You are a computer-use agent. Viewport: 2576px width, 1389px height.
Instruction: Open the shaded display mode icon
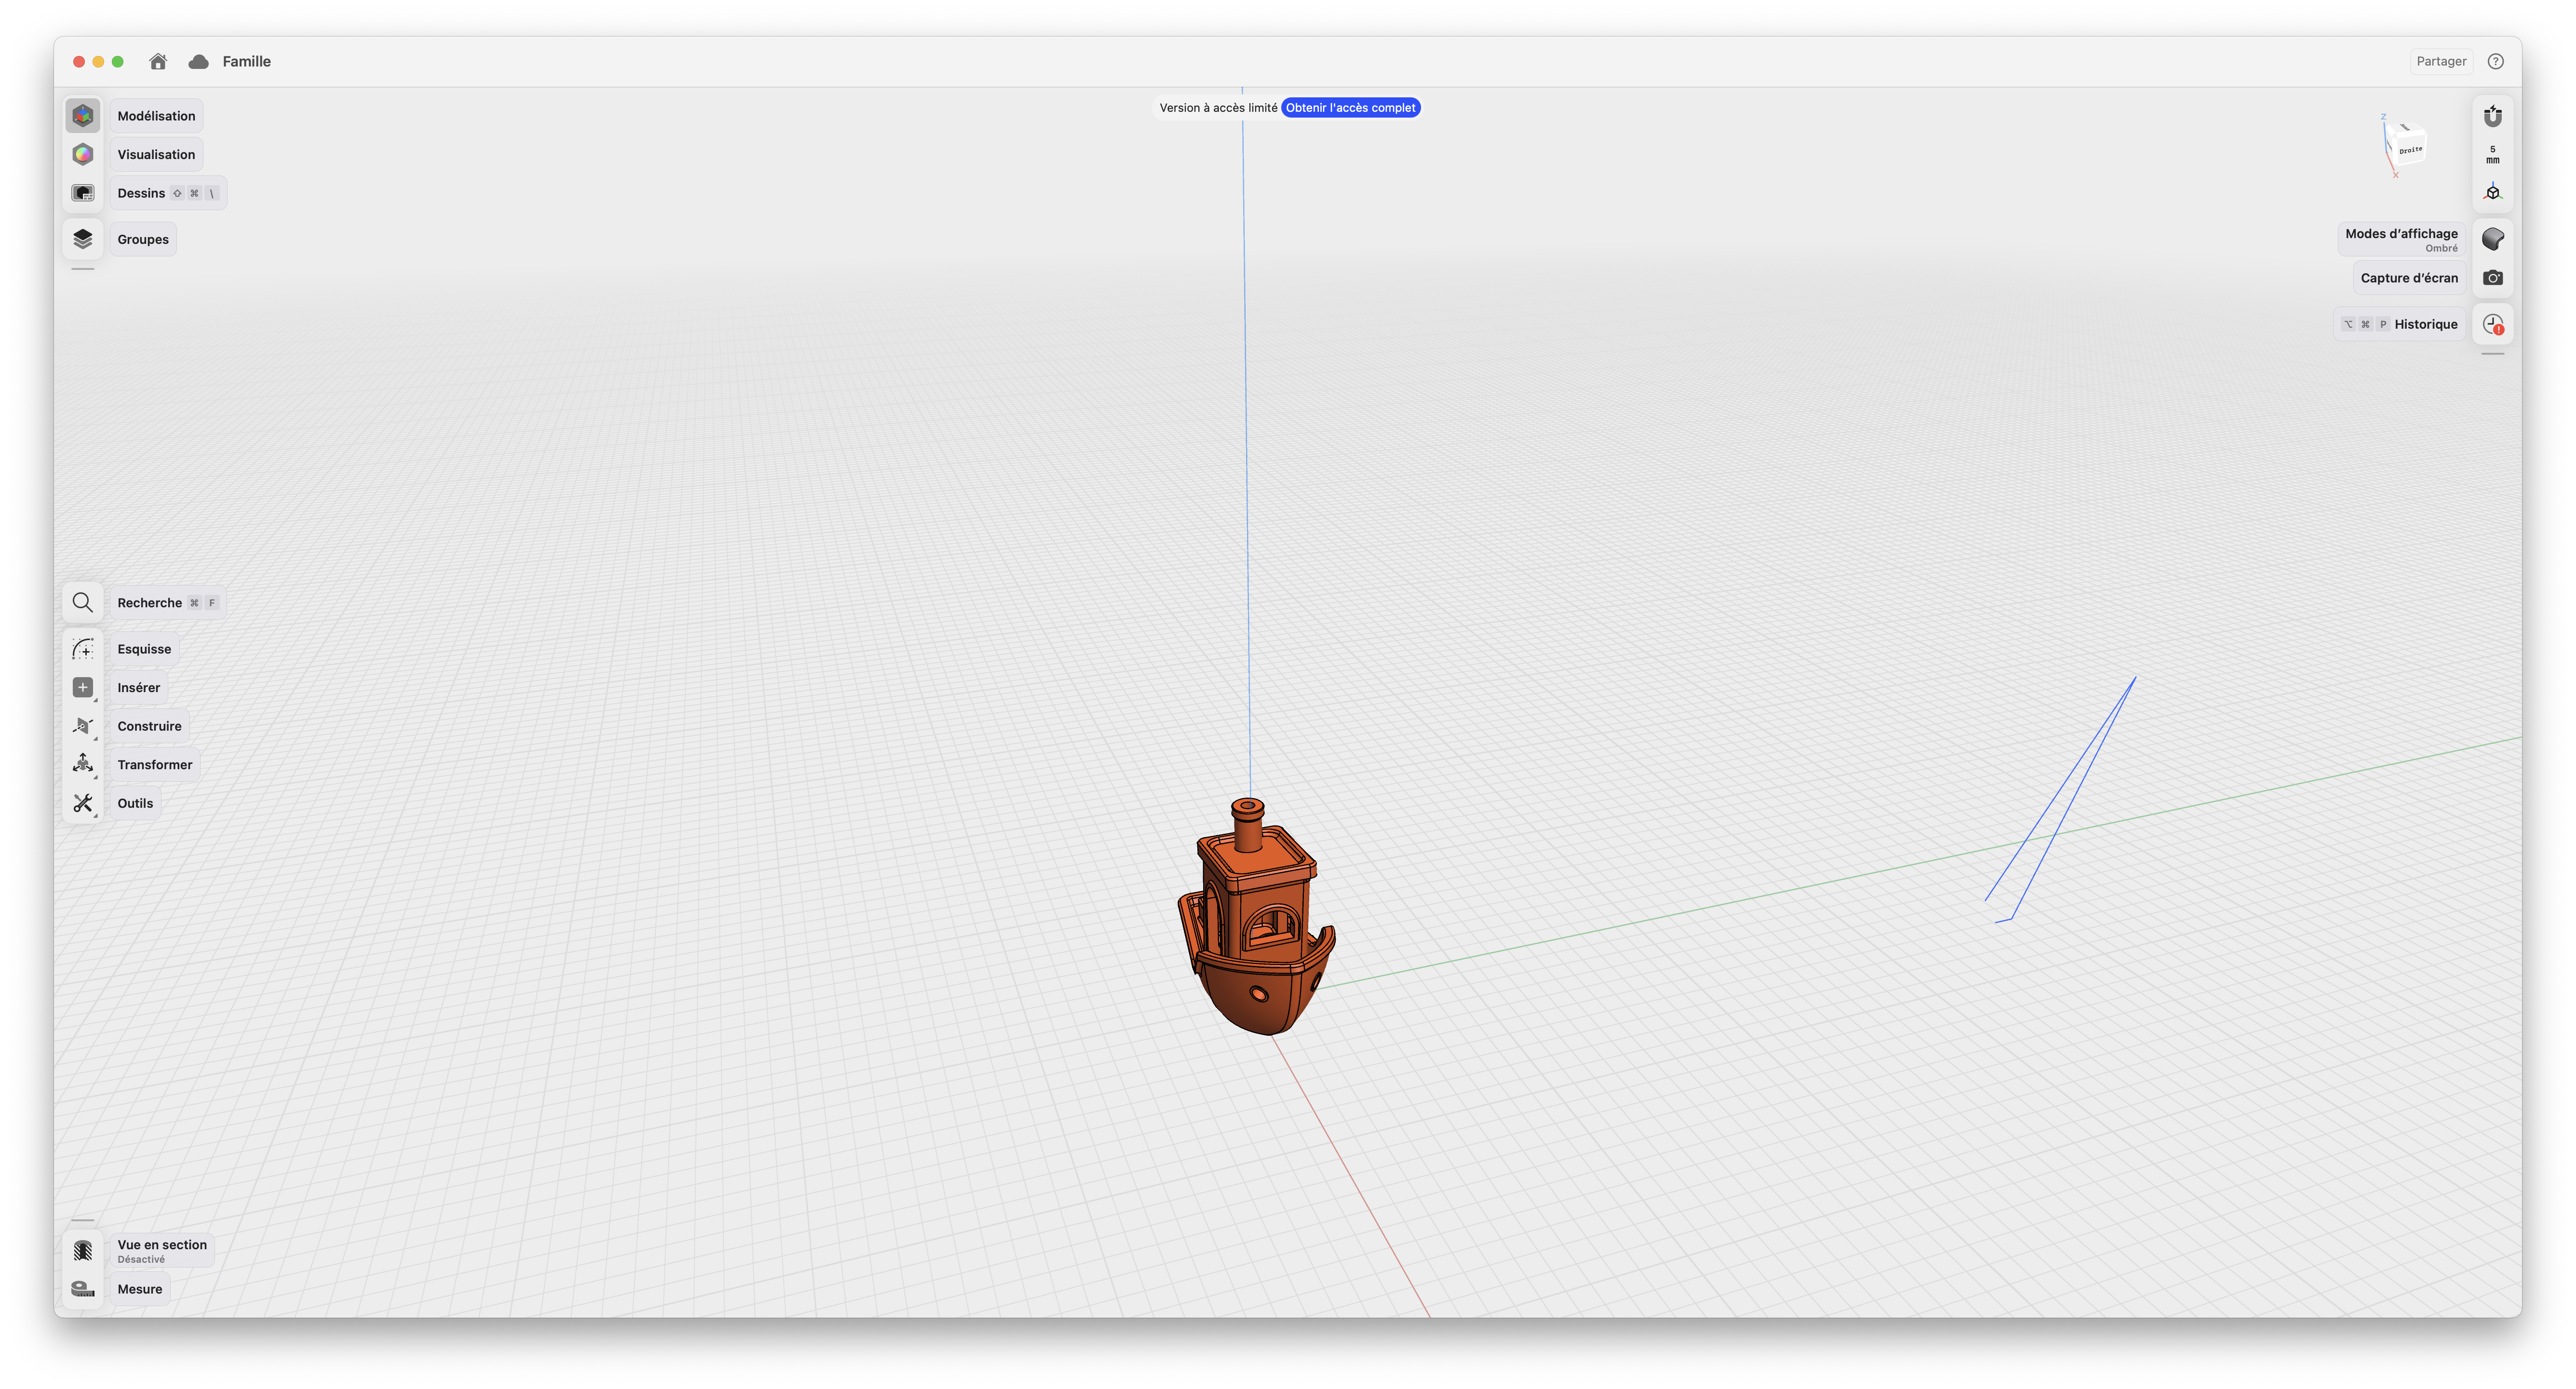[x=2493, y=239]
